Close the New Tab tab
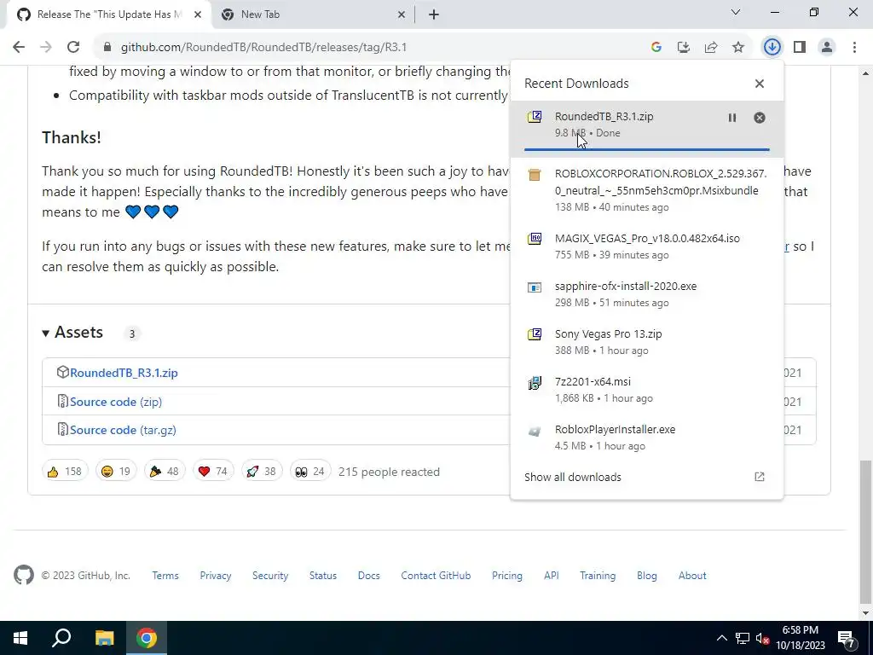 point(402,14)
